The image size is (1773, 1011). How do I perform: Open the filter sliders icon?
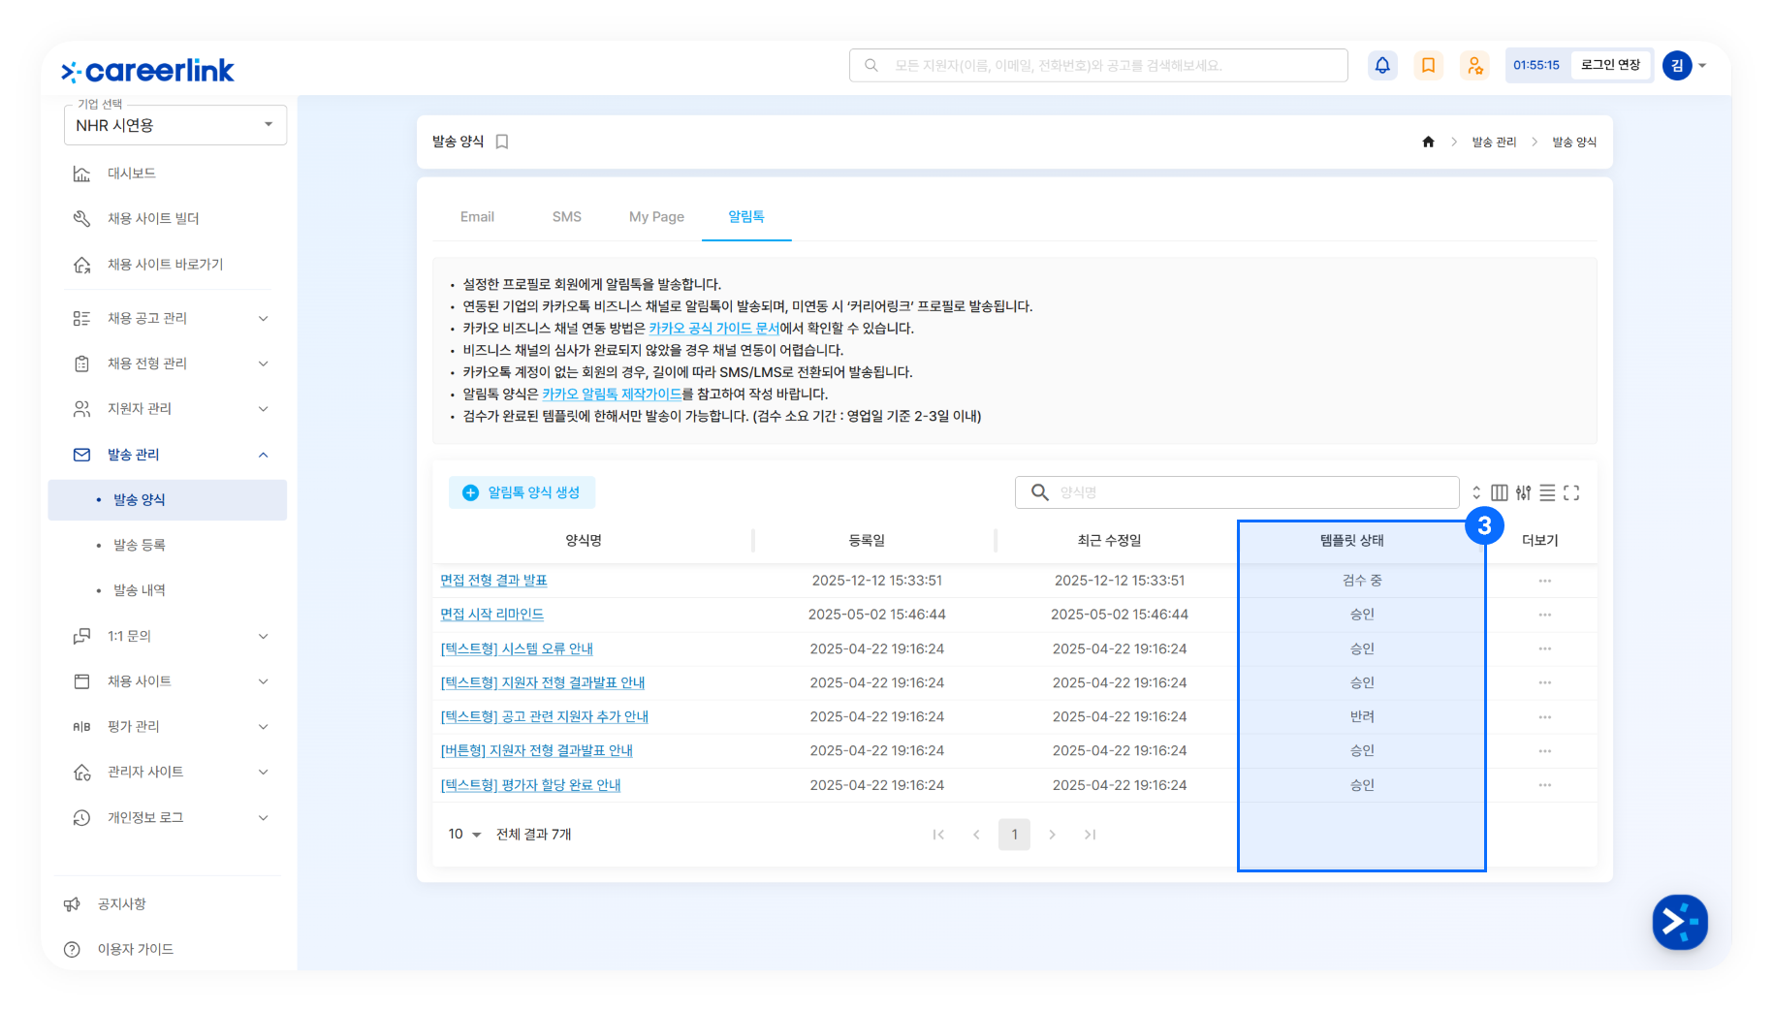click(x=1524, y=492)
